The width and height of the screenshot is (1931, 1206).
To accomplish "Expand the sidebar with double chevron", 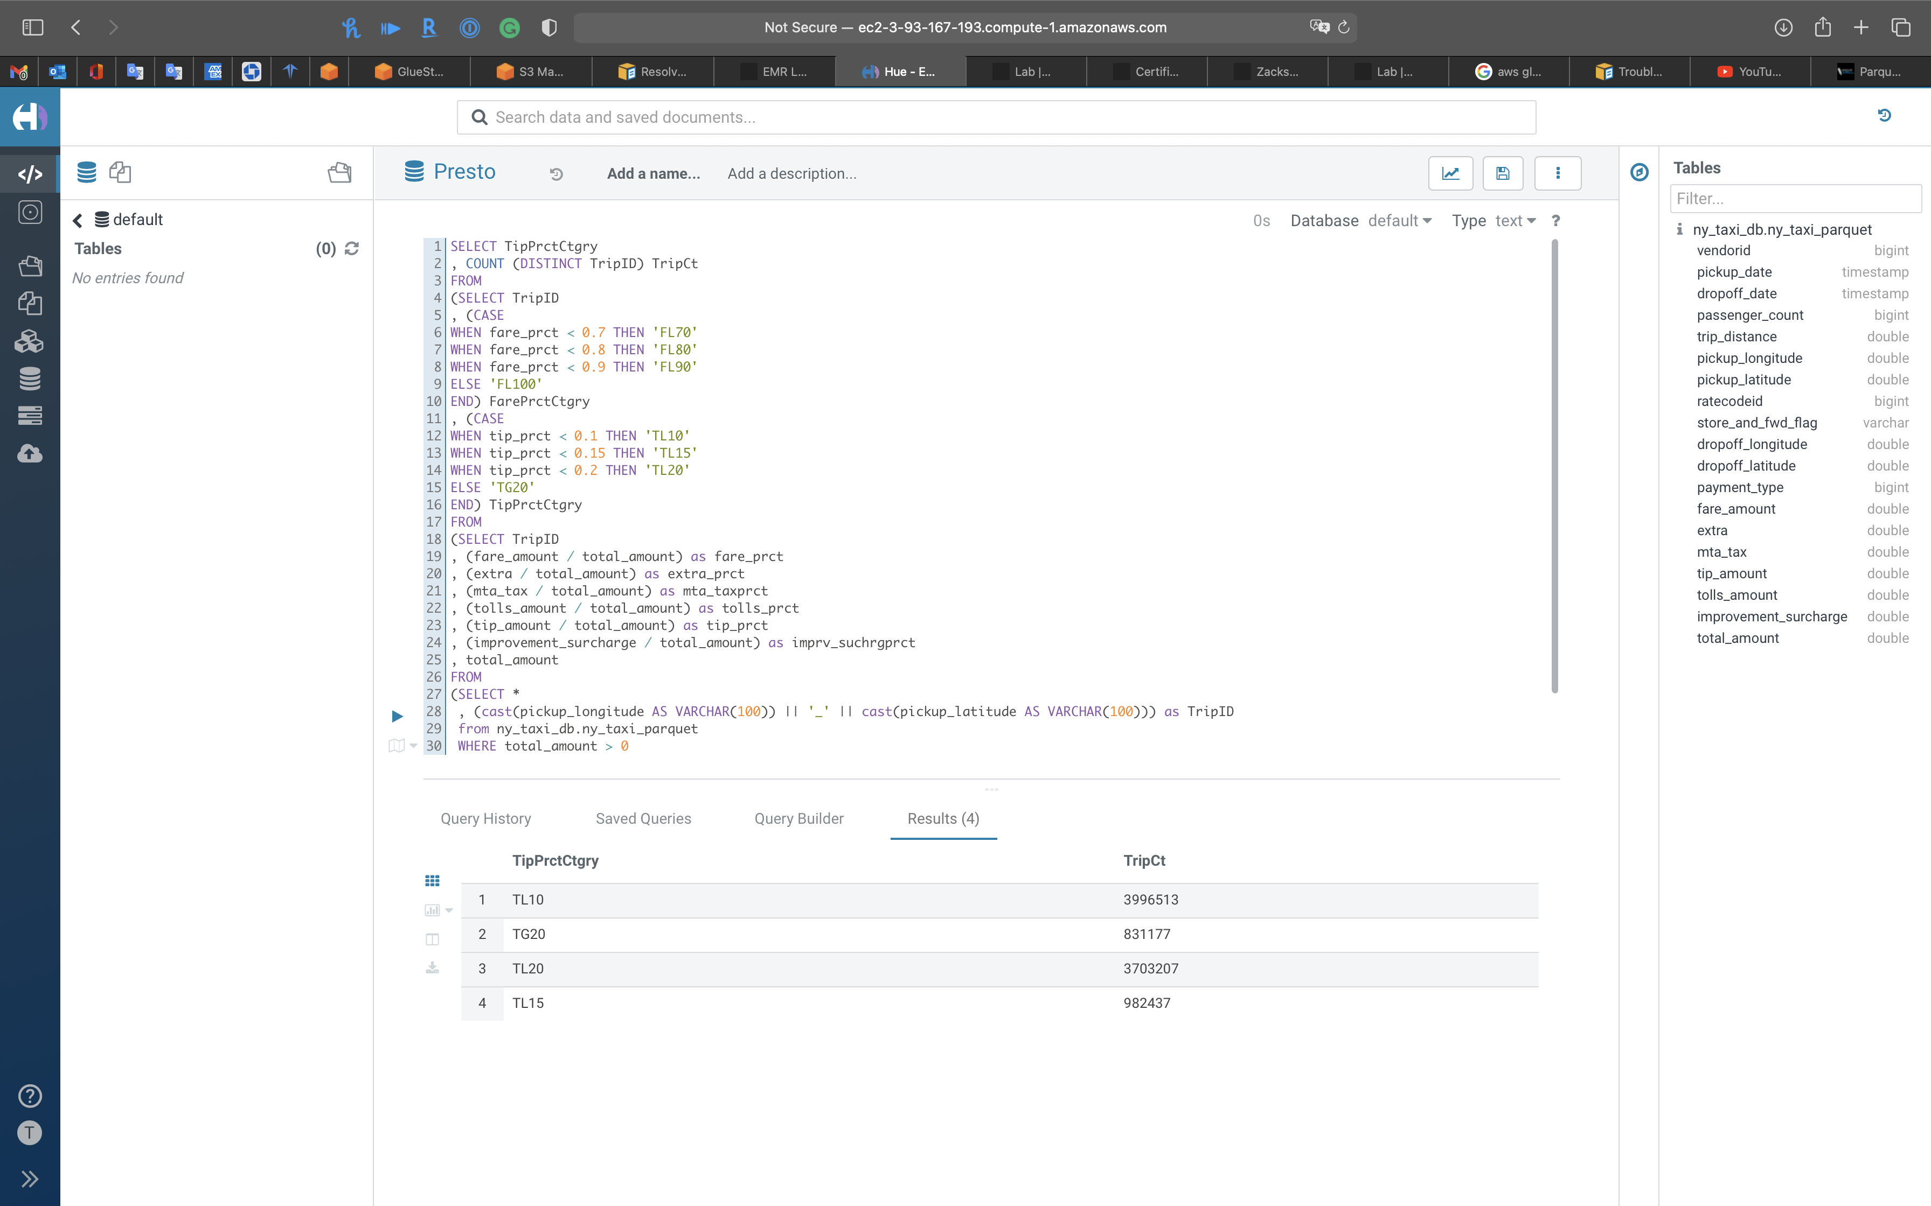I will pyautogui.click(x=30, y=1179).
